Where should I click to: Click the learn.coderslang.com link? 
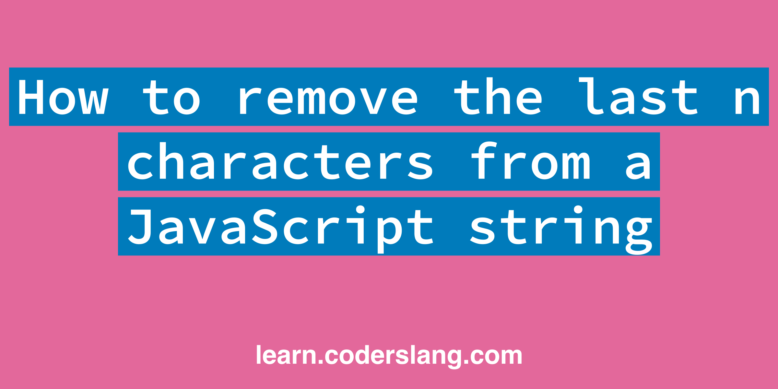tap(389, 356)
